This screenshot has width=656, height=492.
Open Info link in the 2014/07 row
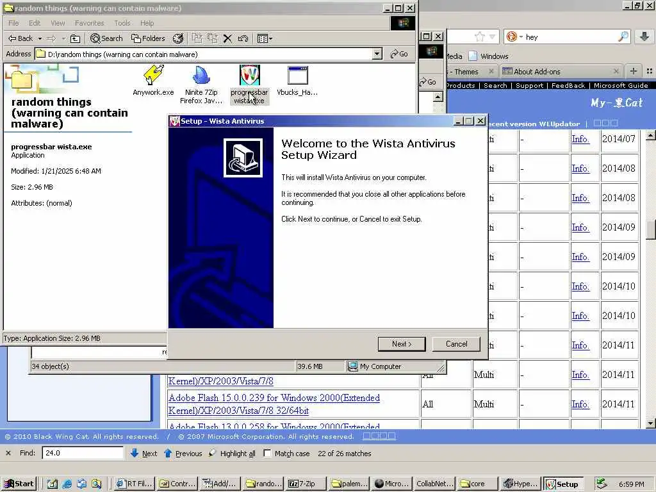point(580,139)
